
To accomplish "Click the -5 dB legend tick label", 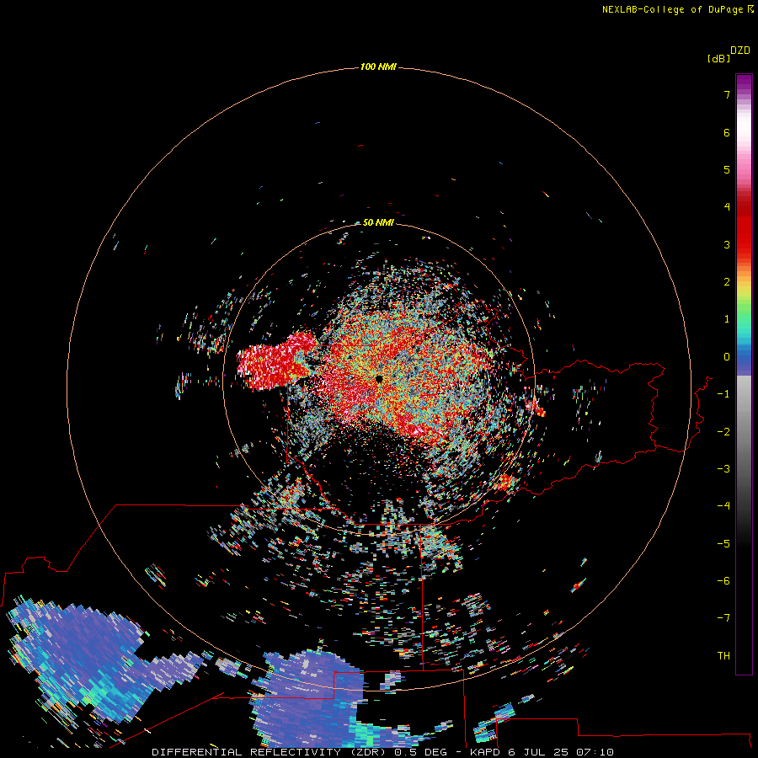I will [x=723, y=544].
